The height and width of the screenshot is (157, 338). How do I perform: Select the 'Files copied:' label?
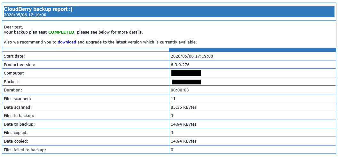click(x=16, y=133)
